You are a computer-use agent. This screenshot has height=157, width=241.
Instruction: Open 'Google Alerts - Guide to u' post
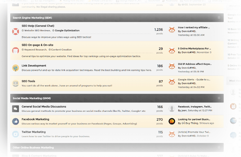tap(194, 80)
